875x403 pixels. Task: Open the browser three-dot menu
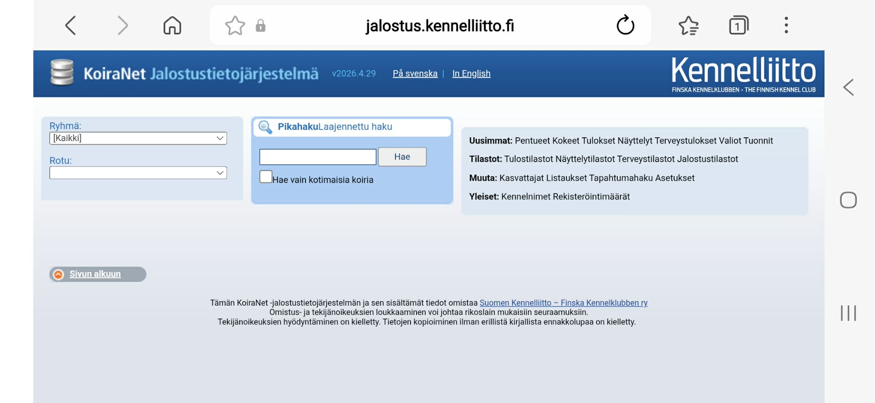pos(786,25)
